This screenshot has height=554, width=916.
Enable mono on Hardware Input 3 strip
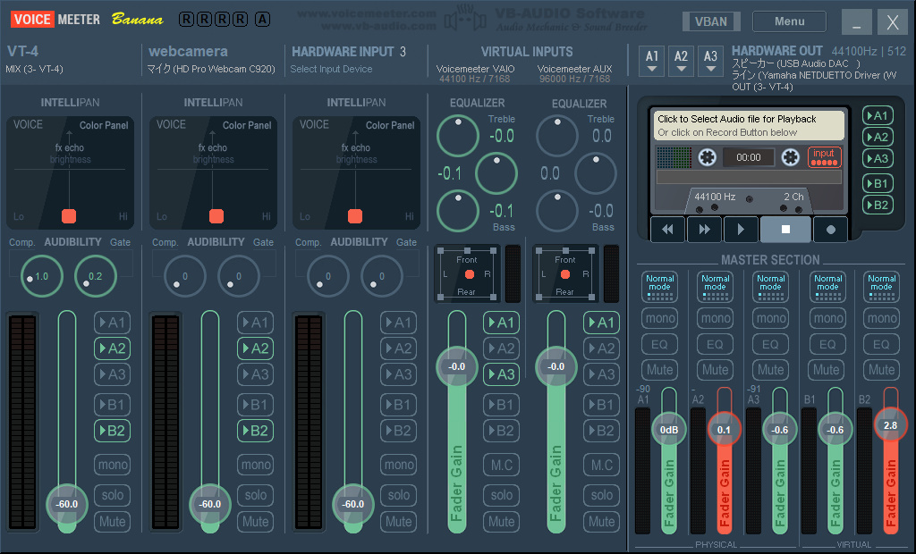click(x=398, y=465)
